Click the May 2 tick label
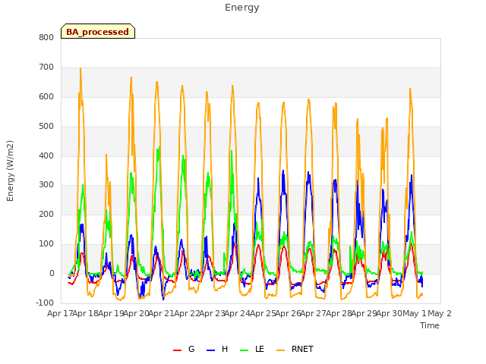The width and height of the screenshot is (486, 364). point(440,313)
